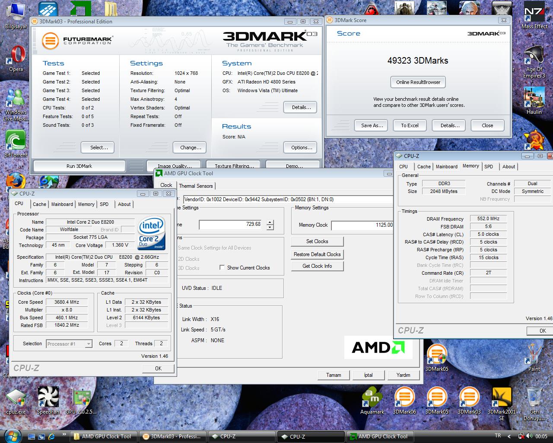Open Cache tab in left CPU-Z
The height and width of the screenshot is (443, 553).
(39, 204)
